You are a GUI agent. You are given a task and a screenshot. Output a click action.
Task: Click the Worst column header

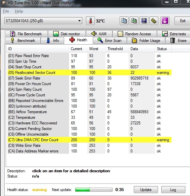tap(96, 49)
